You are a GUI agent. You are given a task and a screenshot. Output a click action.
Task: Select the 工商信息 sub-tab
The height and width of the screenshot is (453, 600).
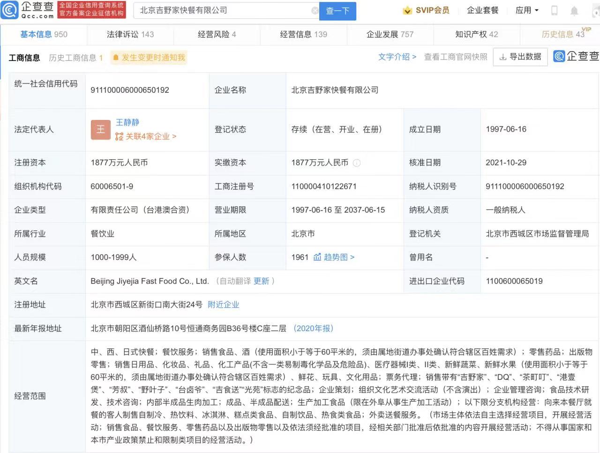coord(24,58)
